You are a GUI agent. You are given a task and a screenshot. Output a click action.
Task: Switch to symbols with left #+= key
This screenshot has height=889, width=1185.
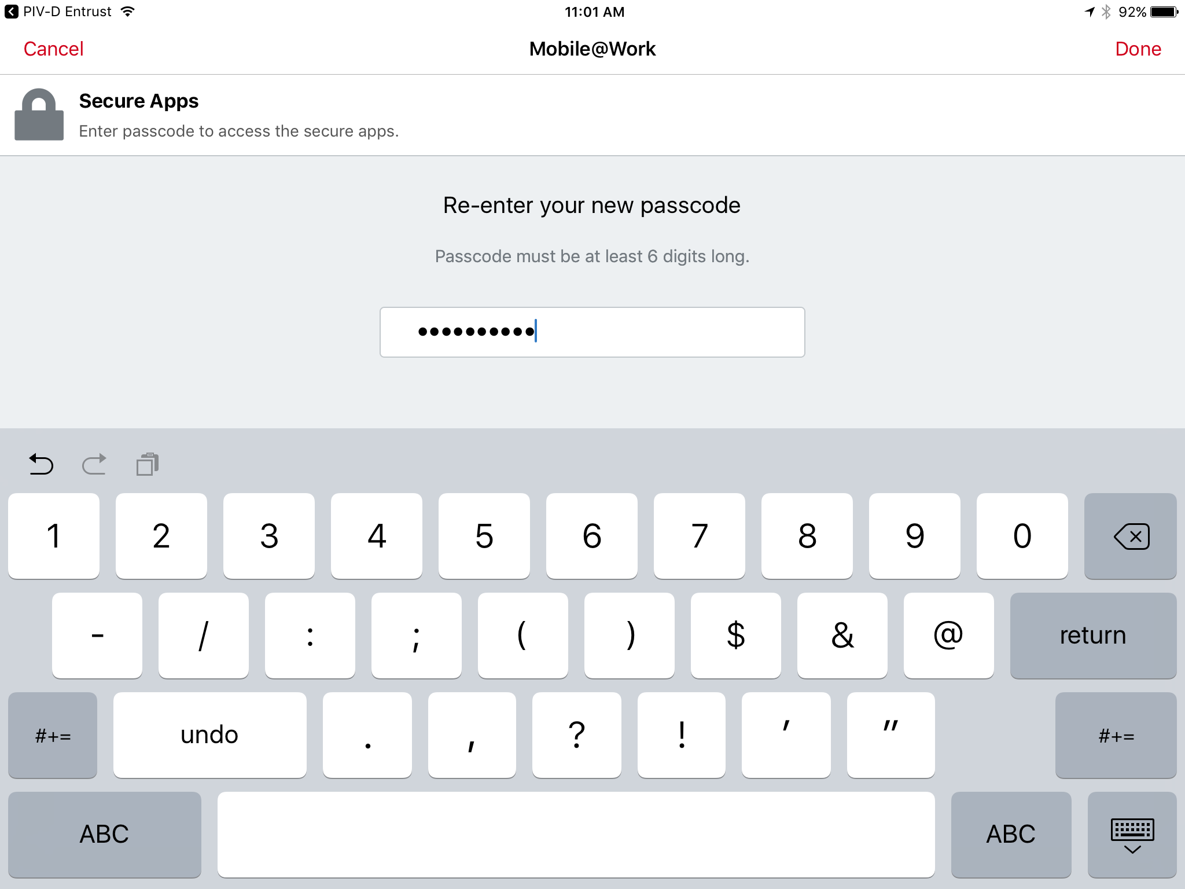point(53,735)
